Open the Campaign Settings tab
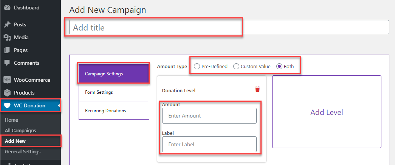Screen dimensions: 395x165 (104, 74)
